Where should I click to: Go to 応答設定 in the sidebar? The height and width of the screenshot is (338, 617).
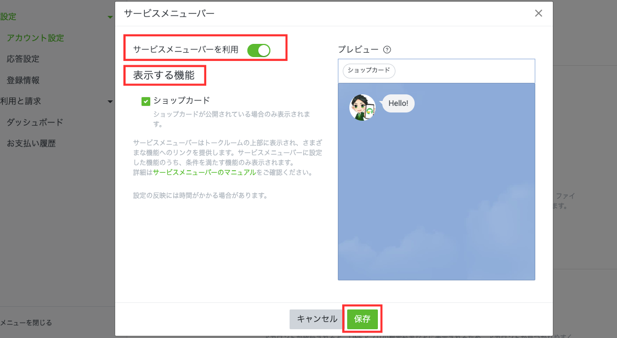[23, 59]
